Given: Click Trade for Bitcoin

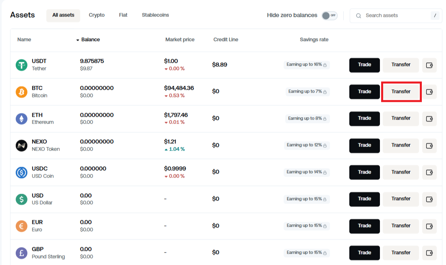Looking at the screenshot, I should point(364,92).
